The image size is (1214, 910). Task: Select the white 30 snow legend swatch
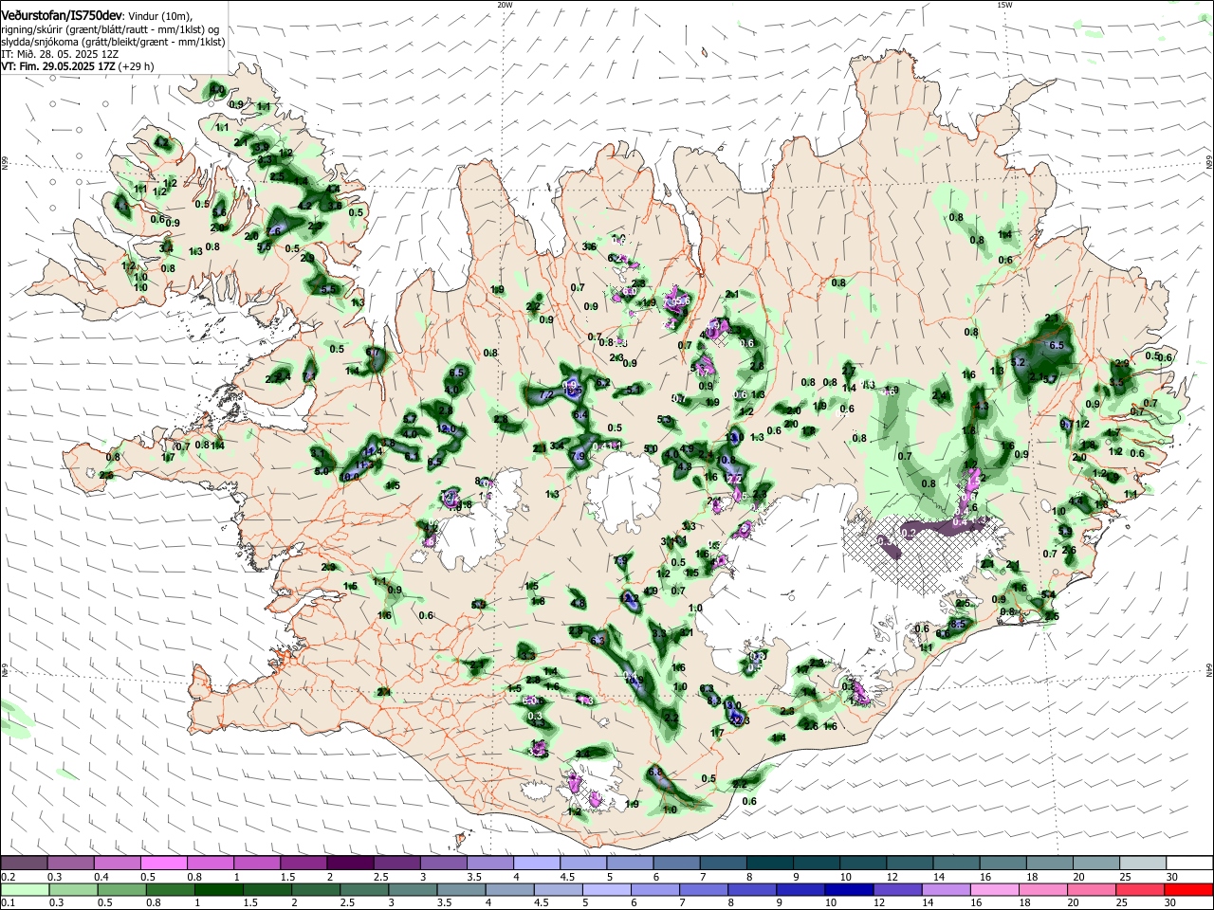pos(1189,864)
